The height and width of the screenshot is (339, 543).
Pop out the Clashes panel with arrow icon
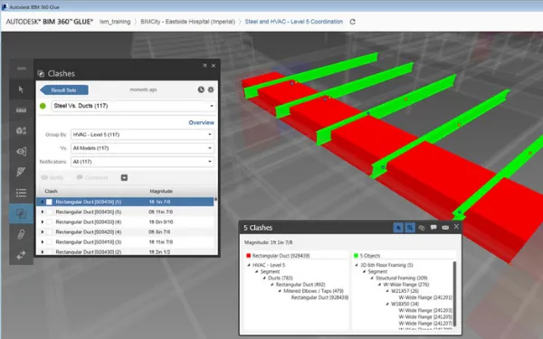click(x=205, y=65)
